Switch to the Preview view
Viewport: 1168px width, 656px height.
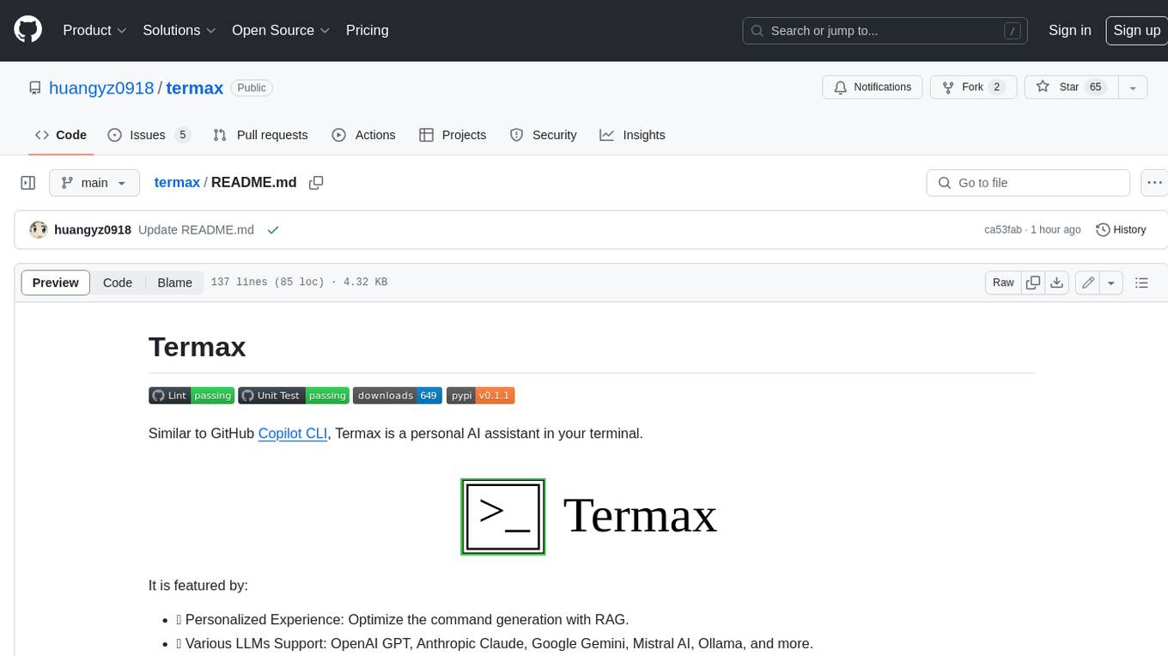point(56,282)
